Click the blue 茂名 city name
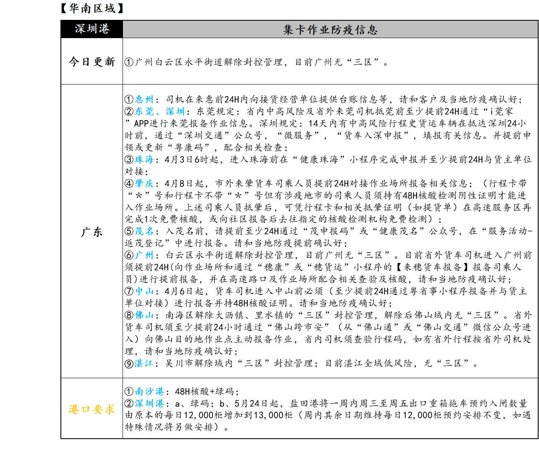 click(x=144, y=231)
